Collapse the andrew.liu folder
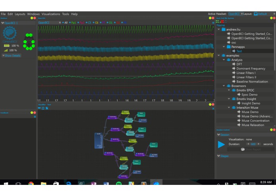Image resolution: width=276 pixels, height=196 pixels. click(x=219, y=29)
